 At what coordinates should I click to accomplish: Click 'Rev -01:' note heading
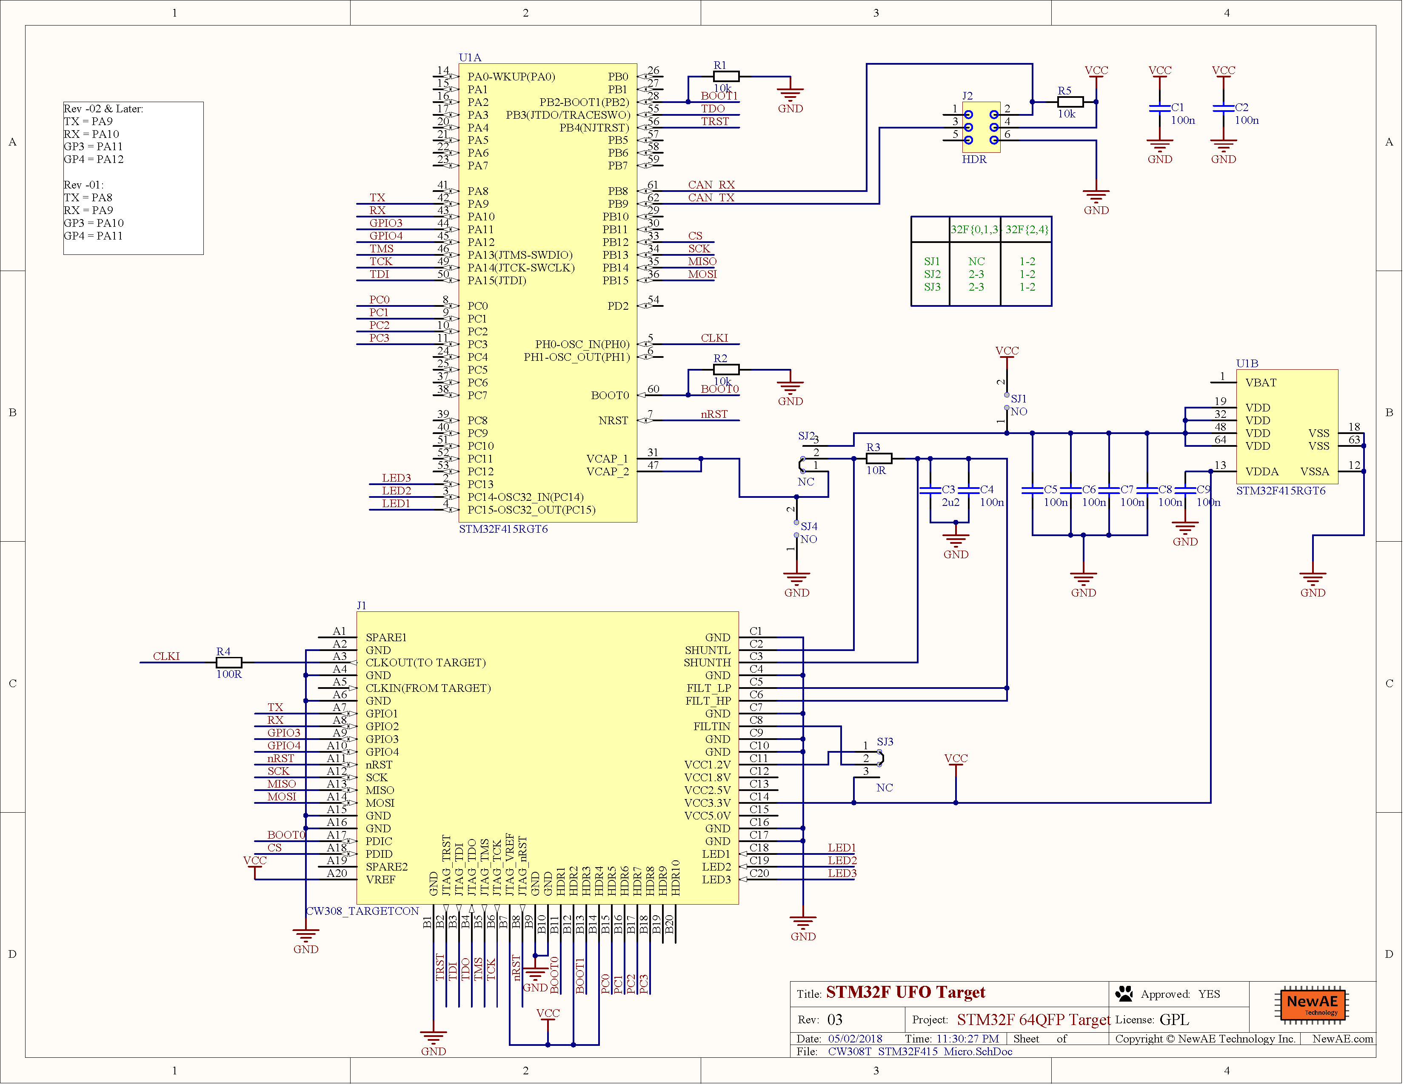[x=83, y=185]
